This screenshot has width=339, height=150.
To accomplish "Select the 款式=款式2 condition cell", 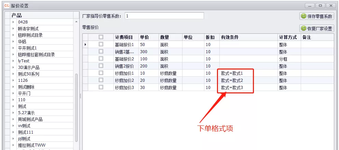I will (x=232, y=80).
